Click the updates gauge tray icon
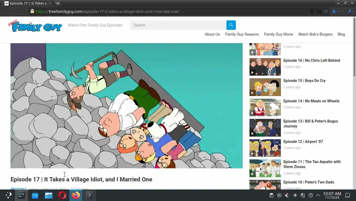Viewport: 356px width, 201px height. pos(311,195)
